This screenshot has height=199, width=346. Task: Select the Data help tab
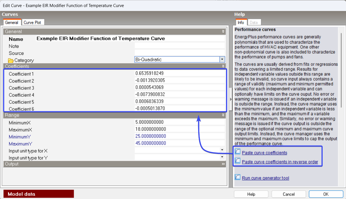pyautogui.click(x=254, y=22)
